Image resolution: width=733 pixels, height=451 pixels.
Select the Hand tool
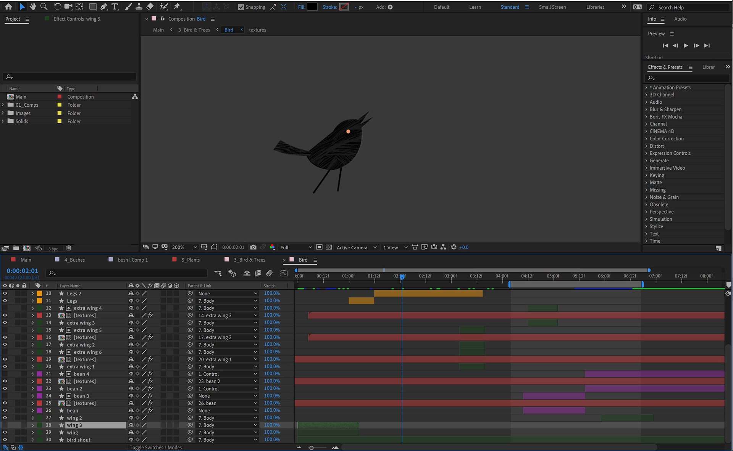click(33, 6)
